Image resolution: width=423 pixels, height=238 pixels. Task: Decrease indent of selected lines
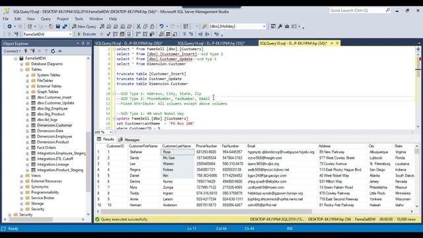pos(200,34)
